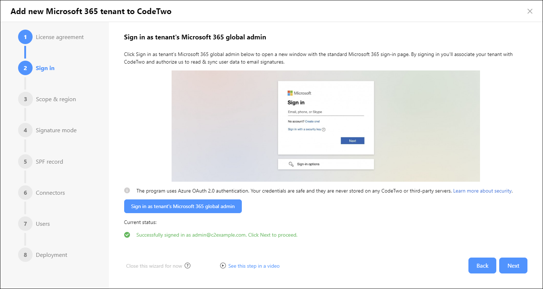The image size is (543, 289).
Task: Click Close this wizard for now
Action: (x=154, y=266)
